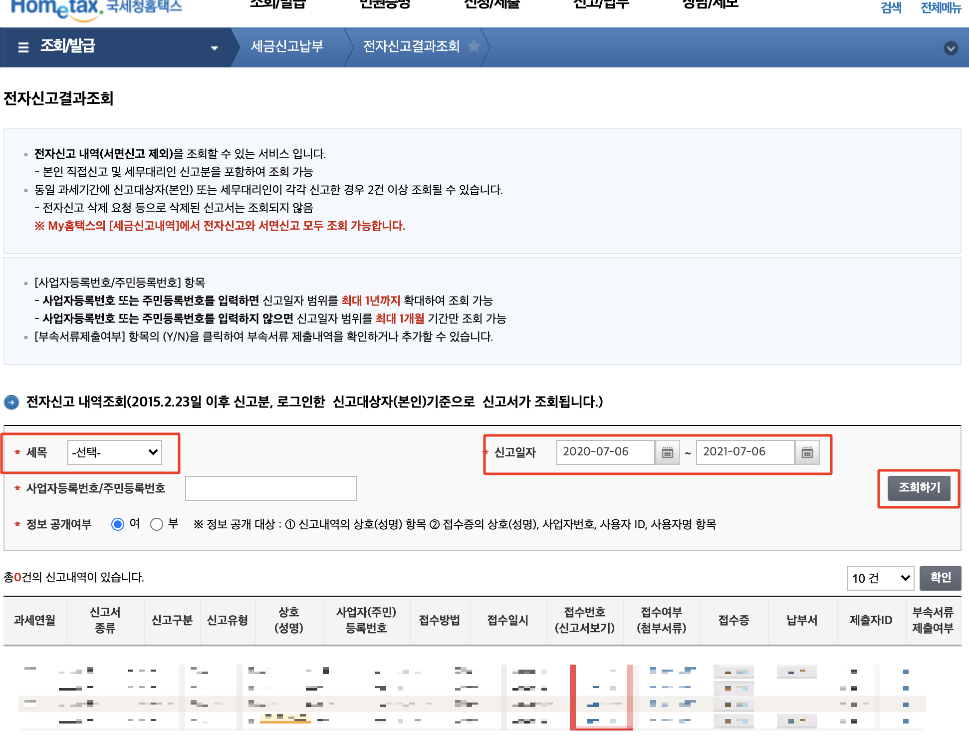Select the 여 radio button for 정보 공개여부

click(118, 524)
